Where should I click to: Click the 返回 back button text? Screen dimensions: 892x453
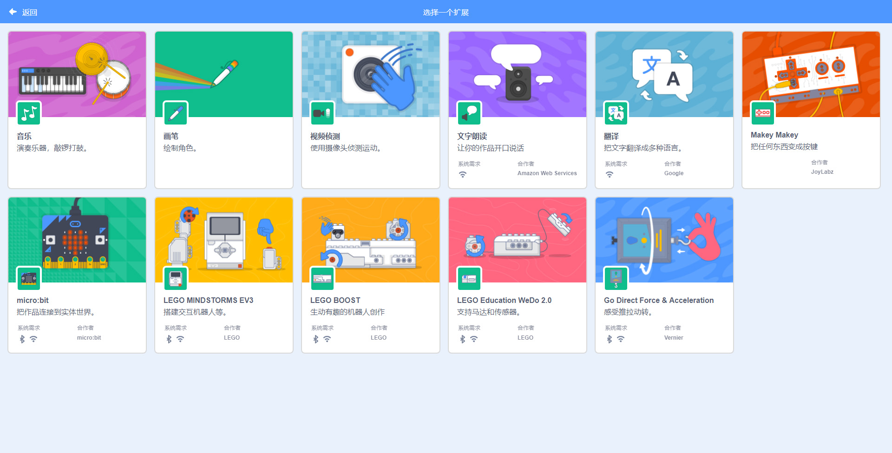point(30,13)
